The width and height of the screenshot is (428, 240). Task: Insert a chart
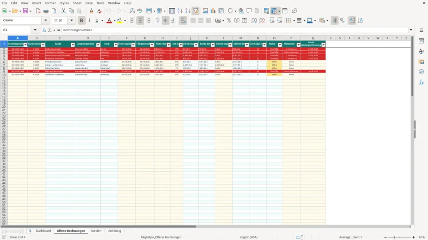click(x=213, y=11)
